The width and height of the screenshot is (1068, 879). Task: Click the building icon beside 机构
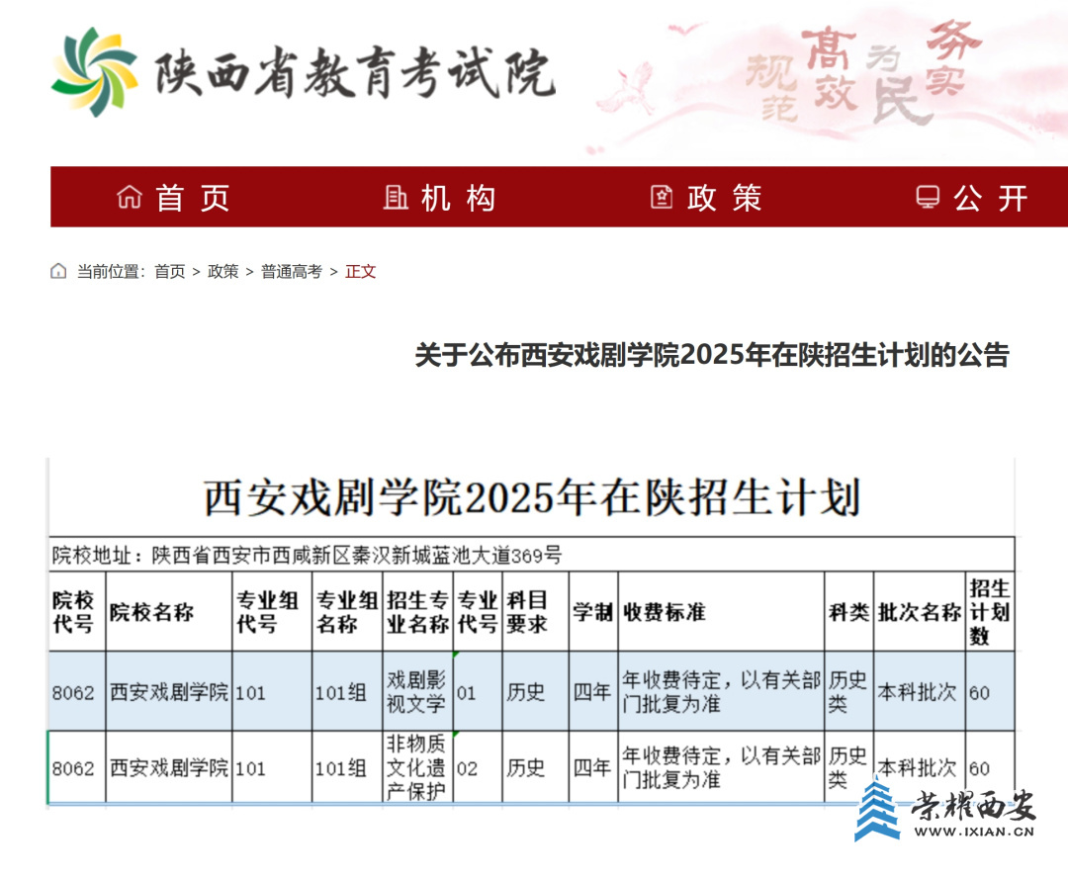(x=396, y=198)
